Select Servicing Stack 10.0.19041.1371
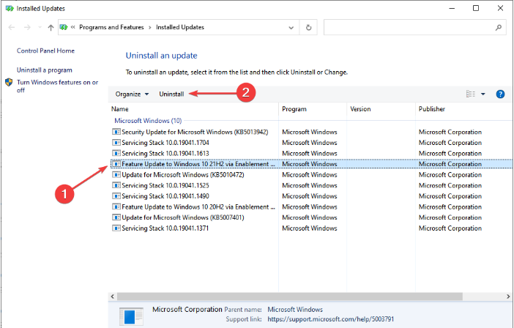 310,228
